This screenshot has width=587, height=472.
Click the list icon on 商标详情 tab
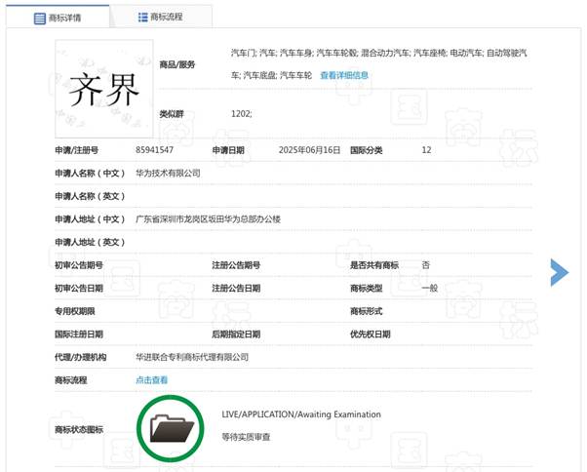(x=39, y=18)
